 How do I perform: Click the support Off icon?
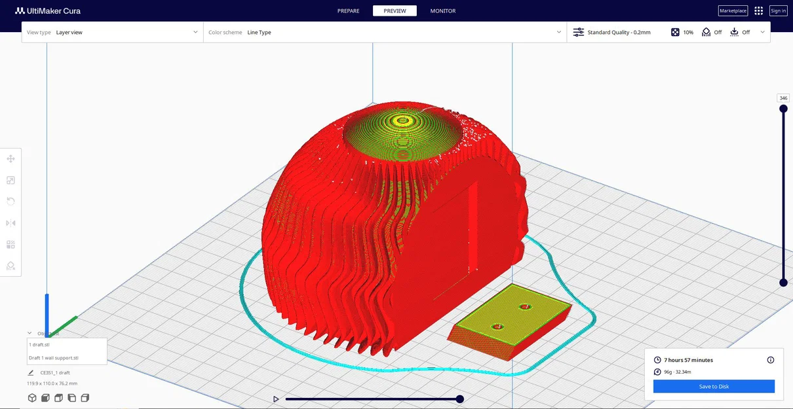[x=706, y=32]
